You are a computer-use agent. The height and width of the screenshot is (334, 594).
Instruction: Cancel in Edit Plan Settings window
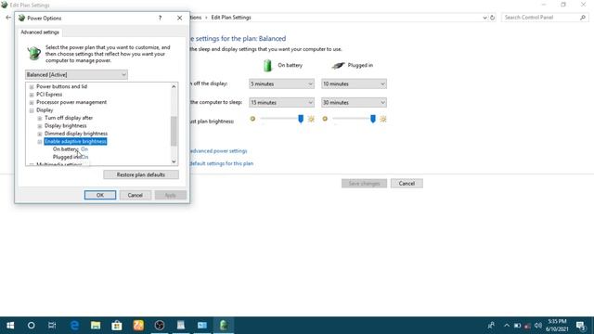point(407,184)
